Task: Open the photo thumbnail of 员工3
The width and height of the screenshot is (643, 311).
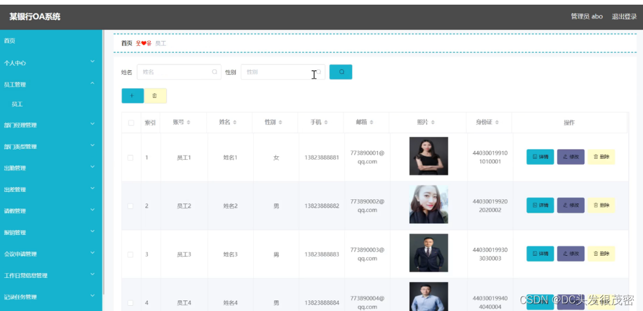Action: (428, 253)
